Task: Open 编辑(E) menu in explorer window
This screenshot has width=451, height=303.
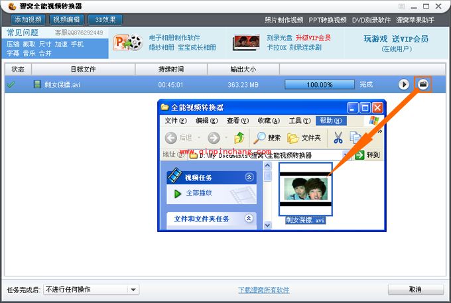Action: pyautogui.click(x=206, y=121)
